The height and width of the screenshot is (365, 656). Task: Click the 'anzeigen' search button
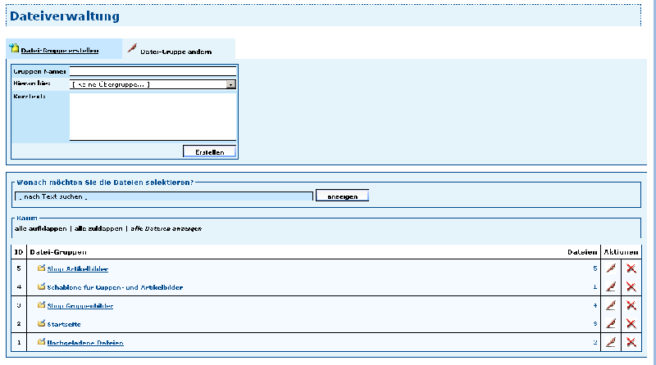(x=342, y=196)
